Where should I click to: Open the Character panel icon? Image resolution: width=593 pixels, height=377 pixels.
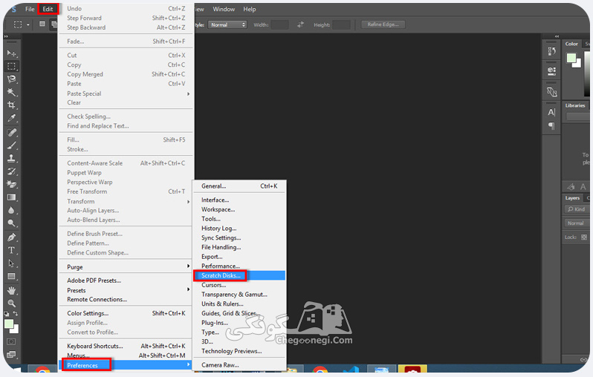(552, 112)
